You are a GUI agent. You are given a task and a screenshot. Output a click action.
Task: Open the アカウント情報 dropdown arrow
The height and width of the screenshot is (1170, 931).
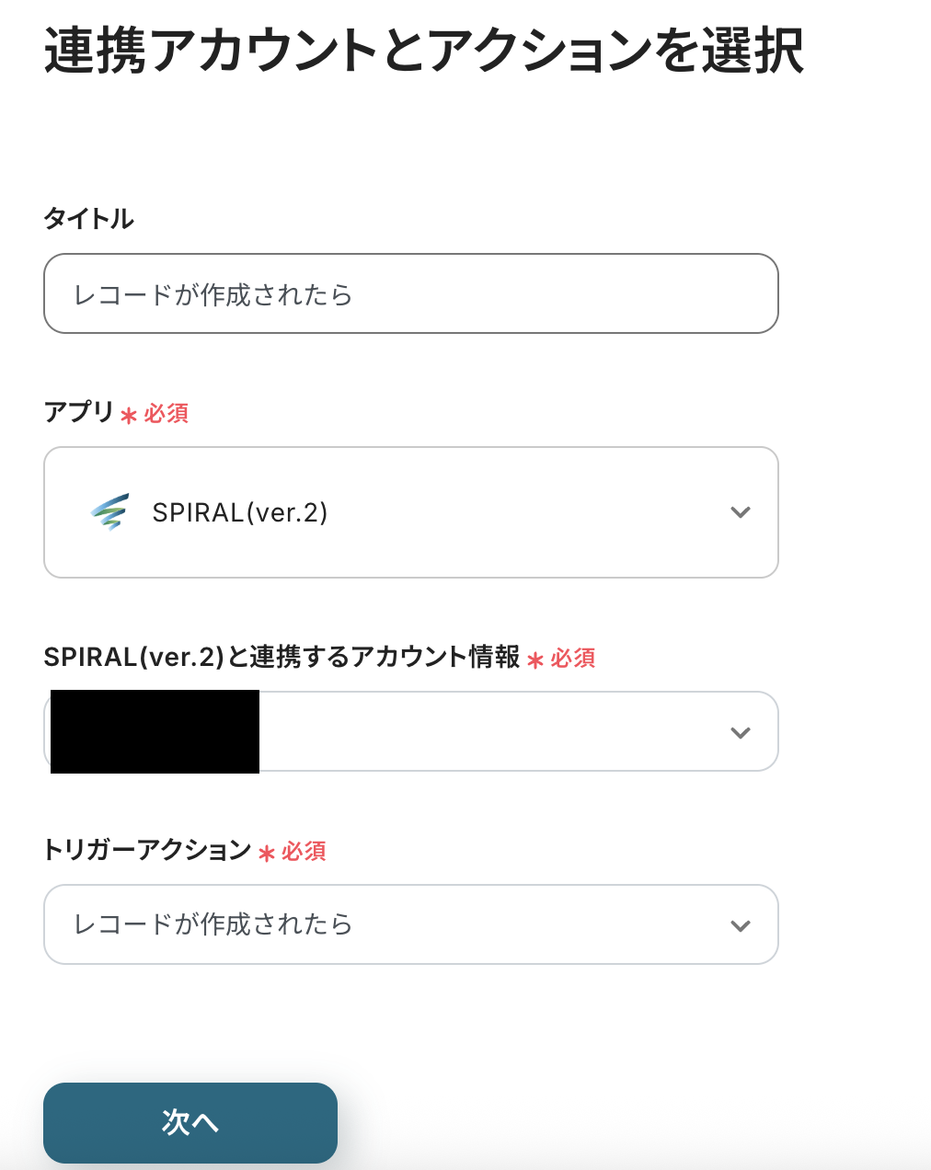click(x=741, y=733)
